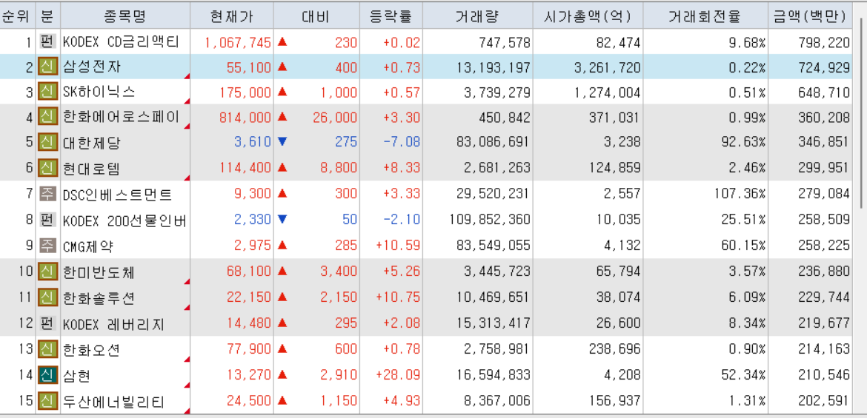This screenshot has height=418, width=867.
Task: Sort by the 금액(백만) column header
Action: click(810, 16)
